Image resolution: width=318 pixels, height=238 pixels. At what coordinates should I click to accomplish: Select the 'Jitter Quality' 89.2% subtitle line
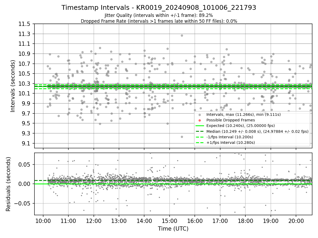[x=159, y=15]
